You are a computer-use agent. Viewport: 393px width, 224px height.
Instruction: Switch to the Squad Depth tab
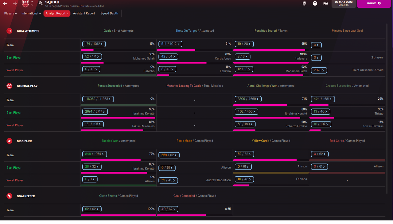[x=109, y=14]
